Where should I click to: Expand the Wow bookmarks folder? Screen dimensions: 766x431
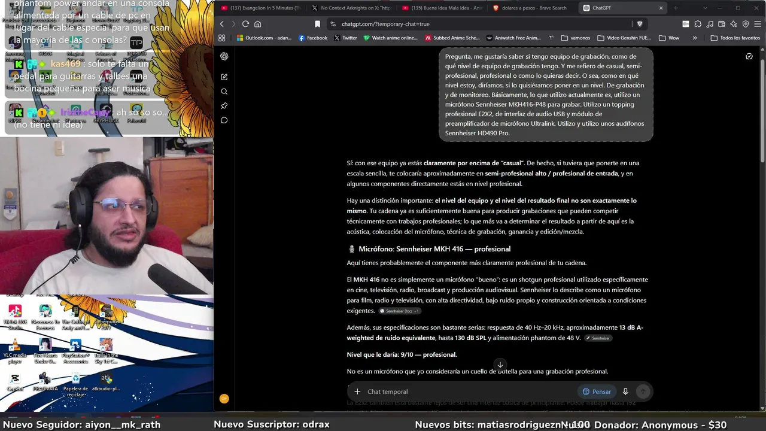pos(669,38)
